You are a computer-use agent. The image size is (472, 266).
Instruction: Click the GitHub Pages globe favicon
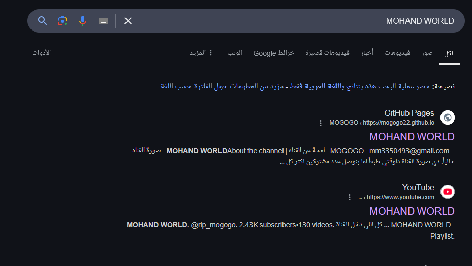(447, 117)
